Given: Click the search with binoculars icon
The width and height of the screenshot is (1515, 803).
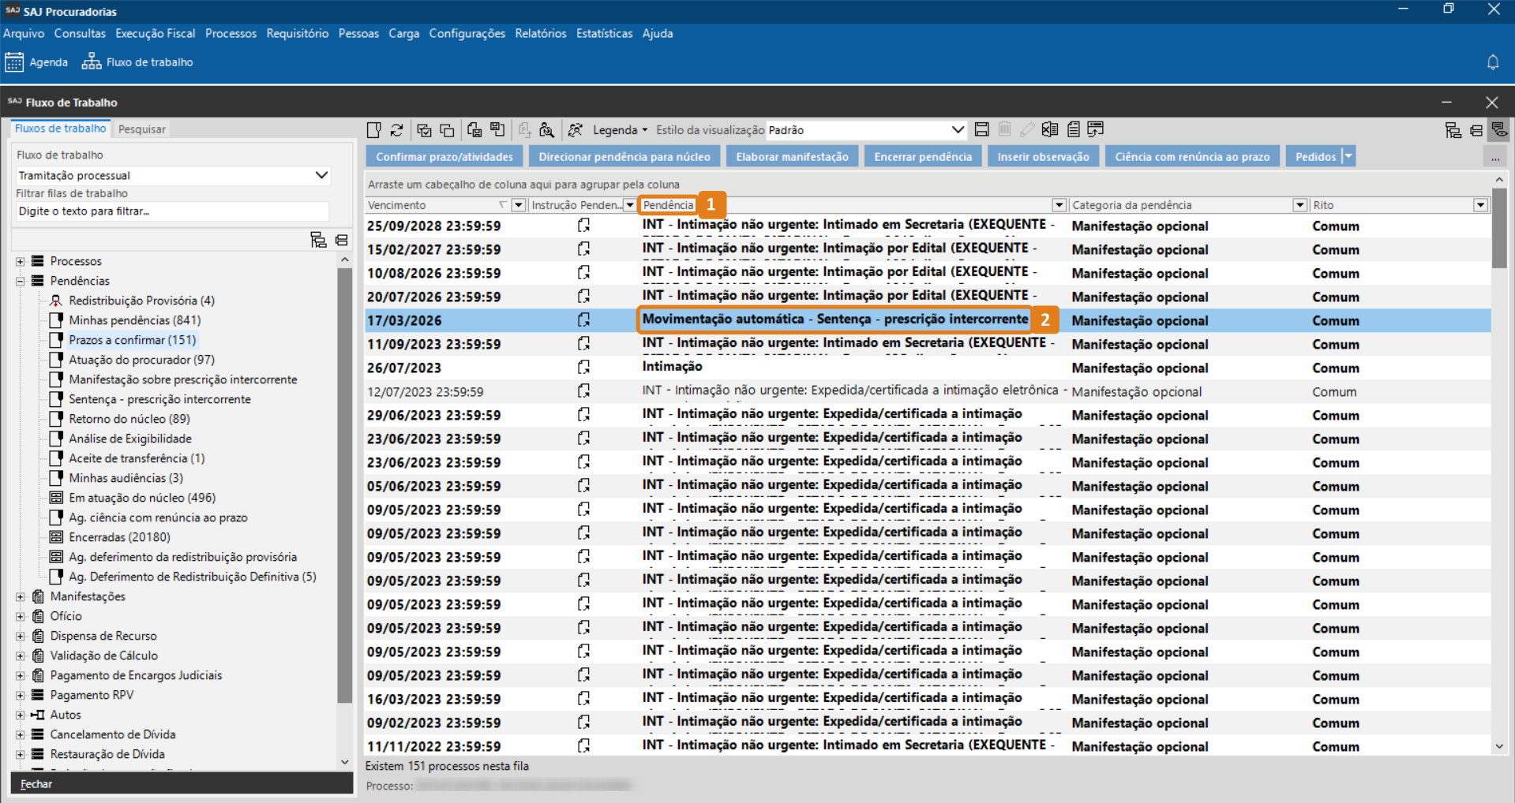Looking at the screenshot, I should (x=546, y=130).
